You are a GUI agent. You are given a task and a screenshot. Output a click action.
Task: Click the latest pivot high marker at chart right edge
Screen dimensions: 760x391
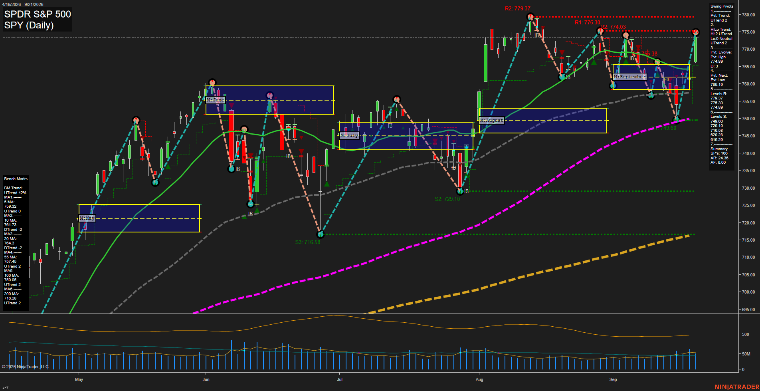tap(696, 32)
